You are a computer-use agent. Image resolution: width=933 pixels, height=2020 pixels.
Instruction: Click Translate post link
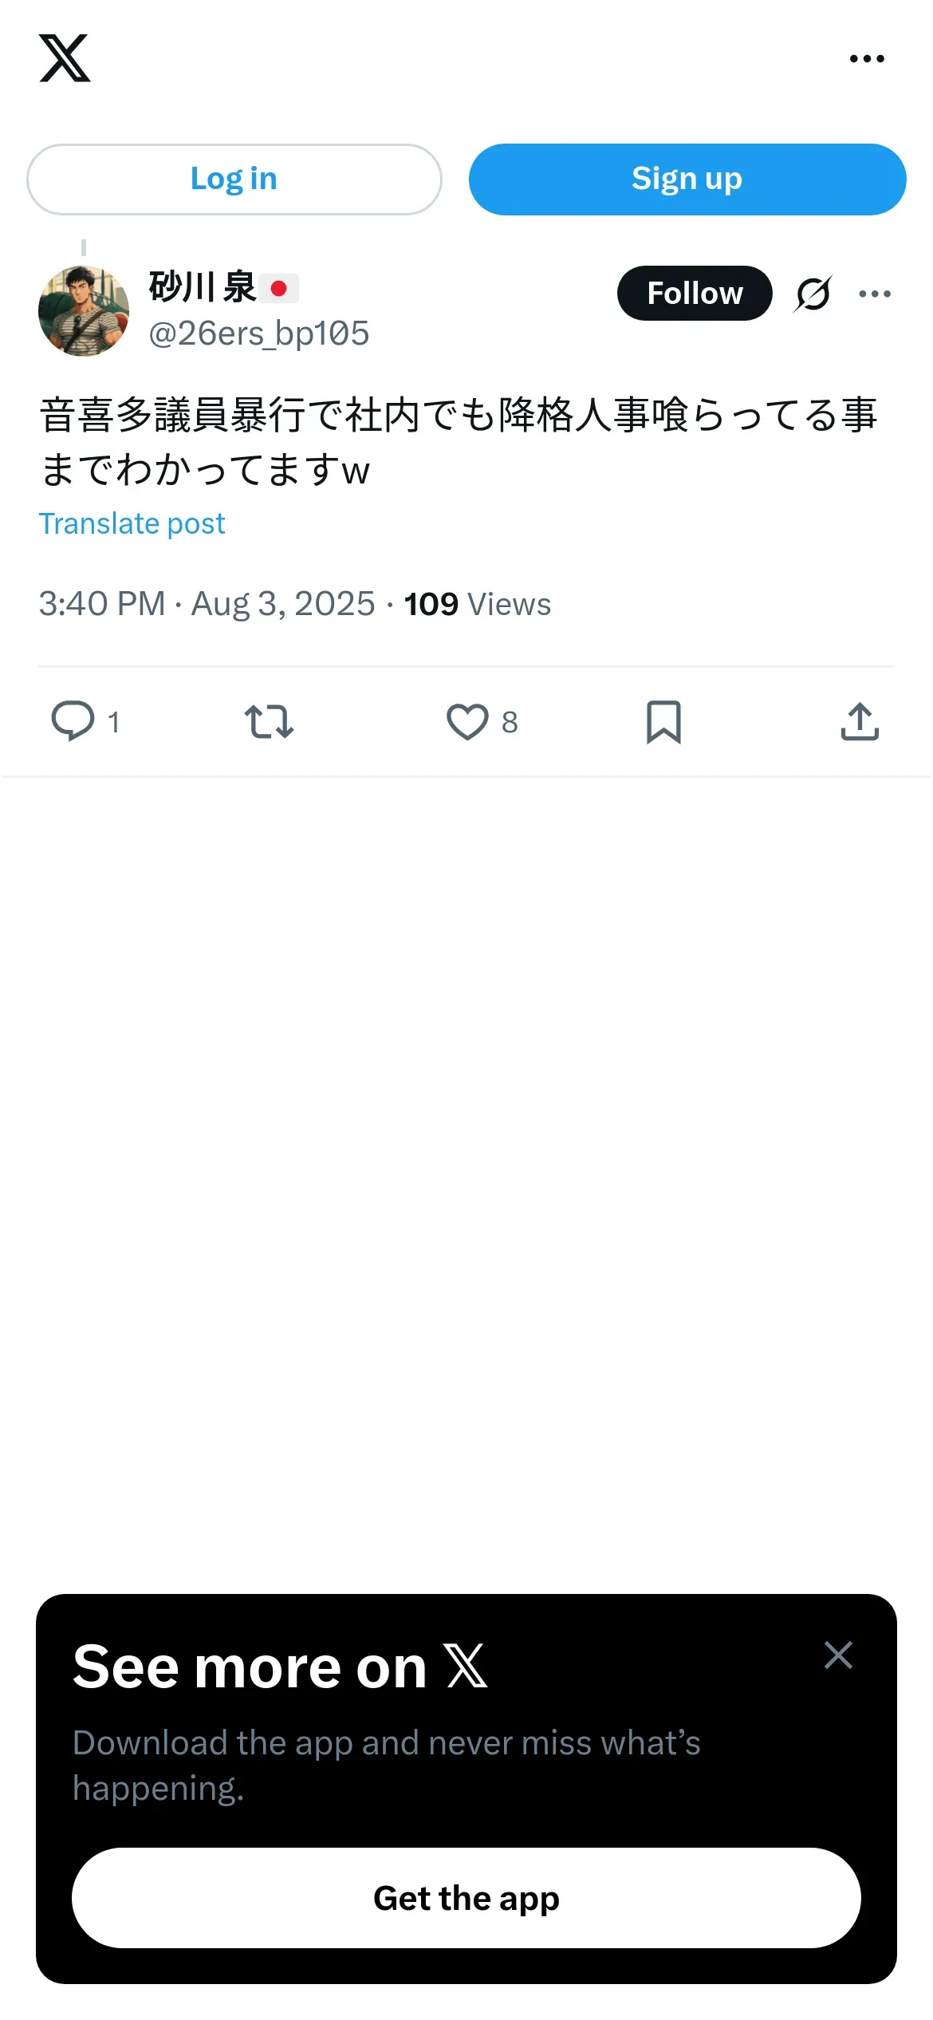[132, 523]
